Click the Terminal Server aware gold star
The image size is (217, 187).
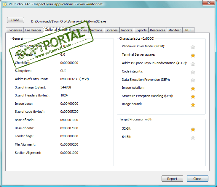tap(193, 56)
